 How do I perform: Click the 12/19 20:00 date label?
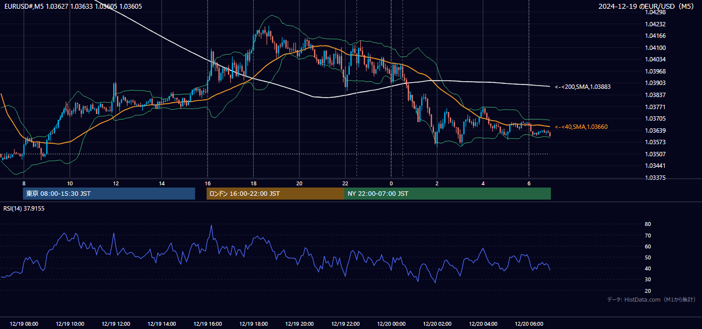click(299, 324)
